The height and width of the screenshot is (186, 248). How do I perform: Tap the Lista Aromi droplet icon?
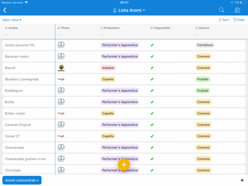tap(115, 10)
